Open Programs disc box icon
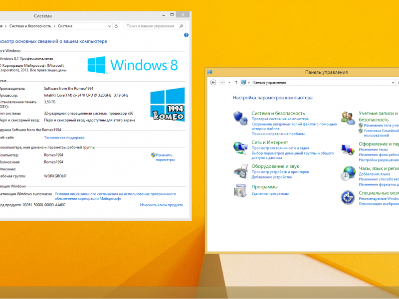Image resolution: width=399 pixels, height=299 pixels. pyautogui.click(x=240, y=190)
